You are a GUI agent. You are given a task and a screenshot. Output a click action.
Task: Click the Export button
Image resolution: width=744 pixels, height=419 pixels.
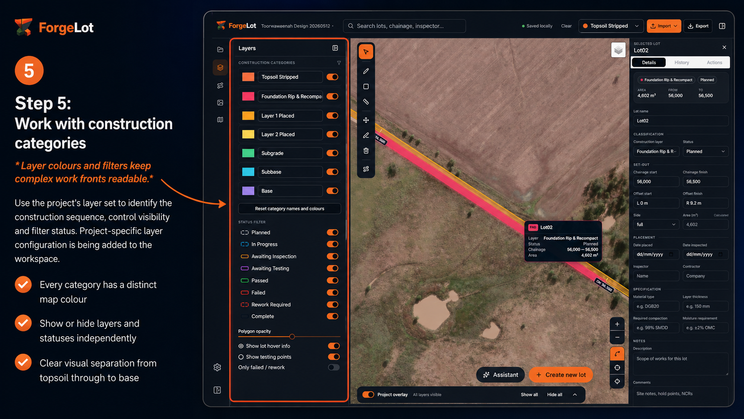point(698,26)
